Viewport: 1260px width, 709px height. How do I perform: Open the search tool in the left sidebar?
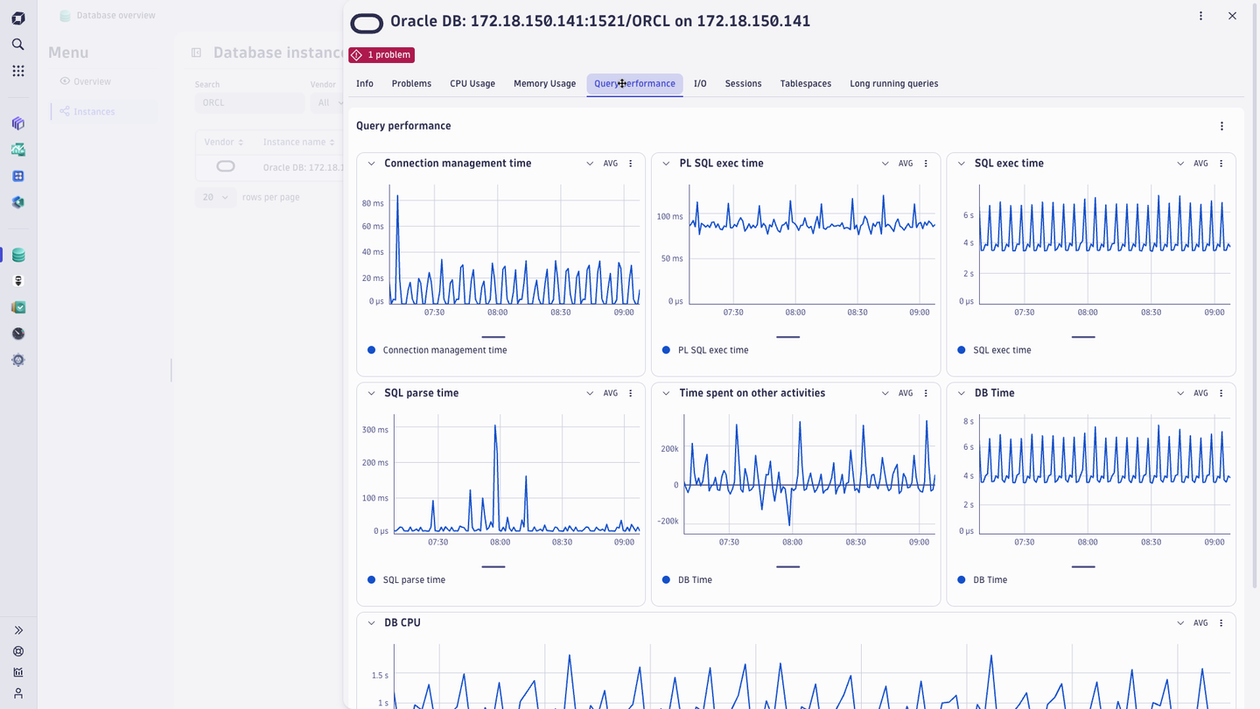tap(17, 44)
